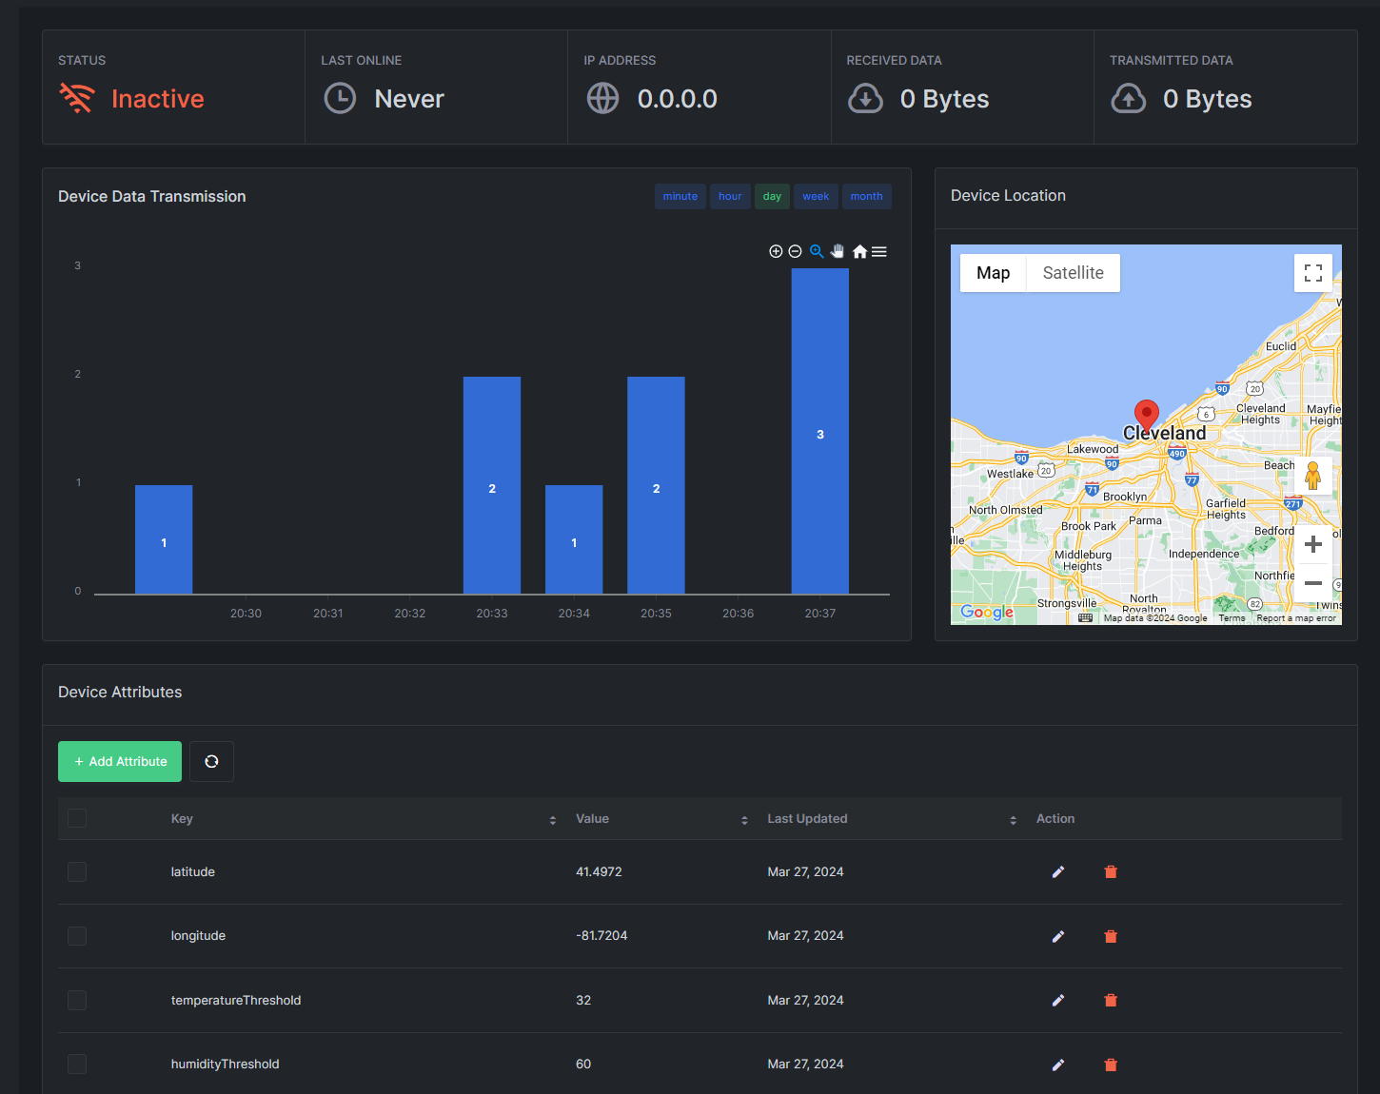Click the temperatureThreshold value 32
Viewport: 1380px width, 1094px height.
tap(583, 1000)
